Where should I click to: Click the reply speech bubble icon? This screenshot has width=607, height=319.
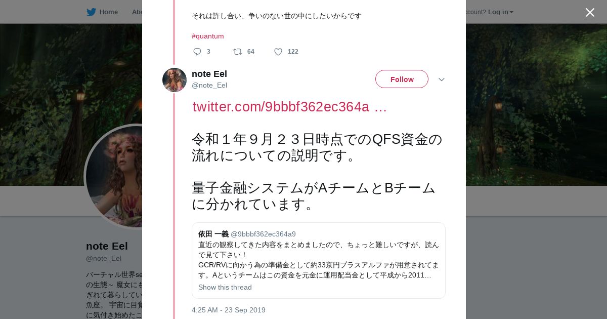[197, 52]
